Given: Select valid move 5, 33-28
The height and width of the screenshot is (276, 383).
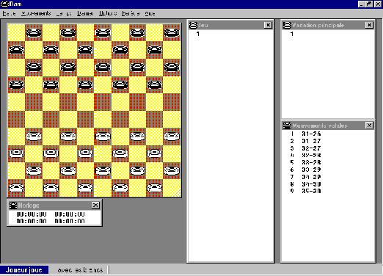Looking at the screenshot, I should pyautogui.click(x=305, y=162).
